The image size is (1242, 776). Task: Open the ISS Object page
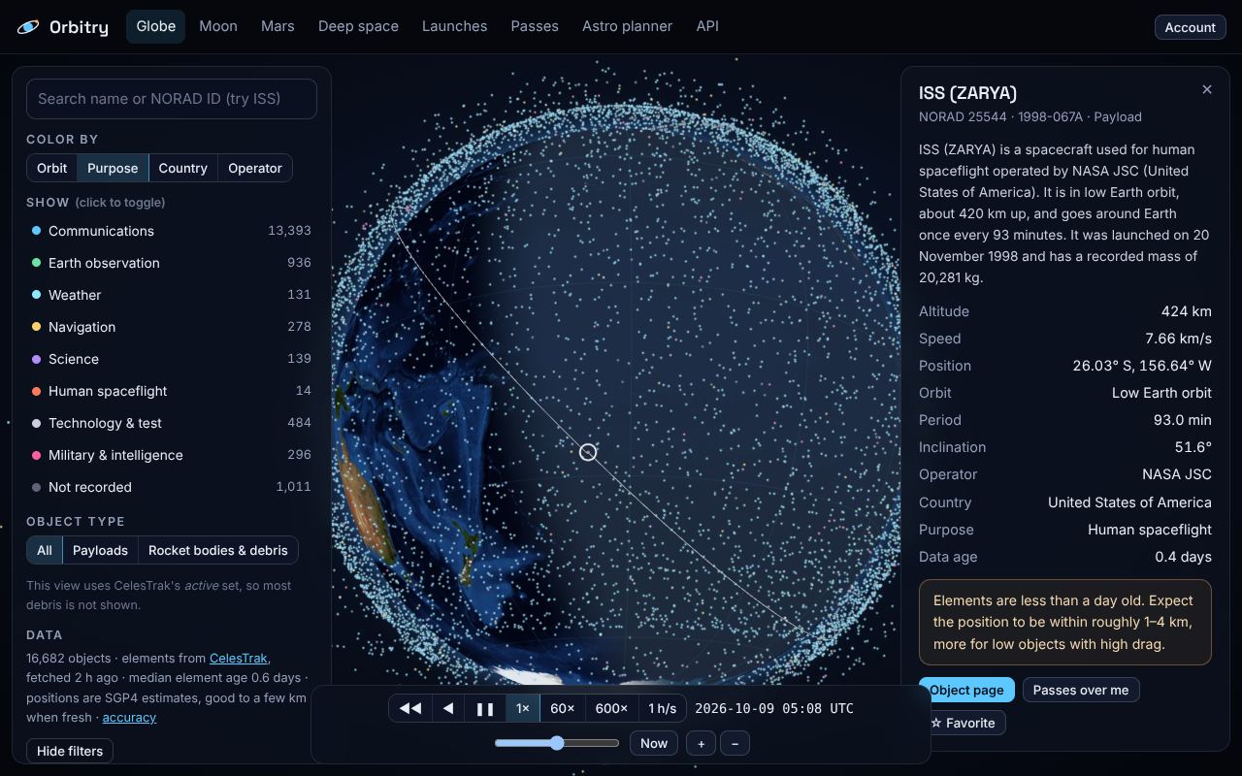point(966,690)
